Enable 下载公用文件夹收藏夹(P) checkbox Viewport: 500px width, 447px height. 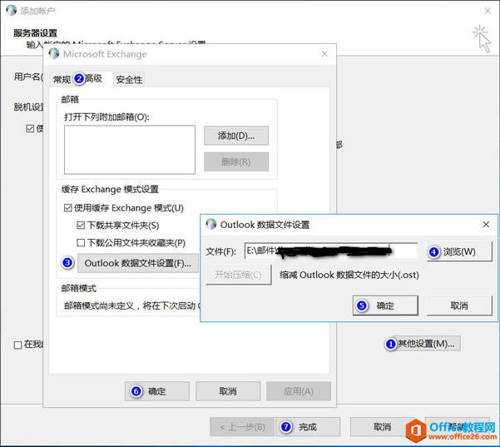coord(81,243)
